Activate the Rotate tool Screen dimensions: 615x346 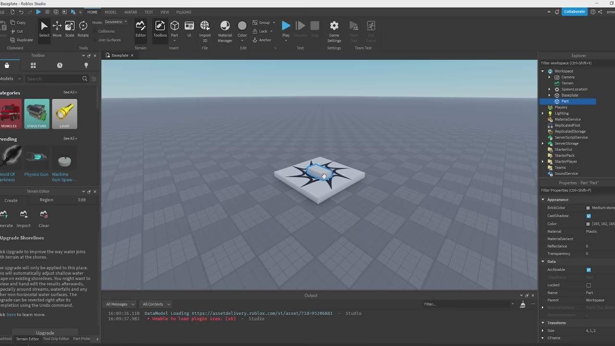tap(83, 29)
